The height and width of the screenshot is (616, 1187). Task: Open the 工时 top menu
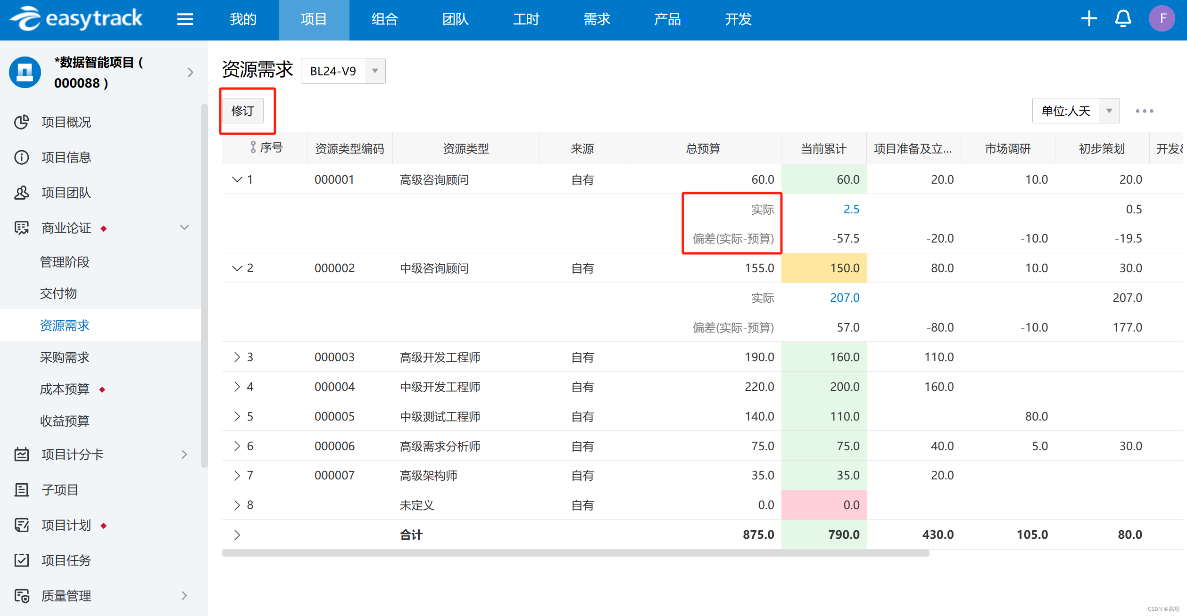526,19
